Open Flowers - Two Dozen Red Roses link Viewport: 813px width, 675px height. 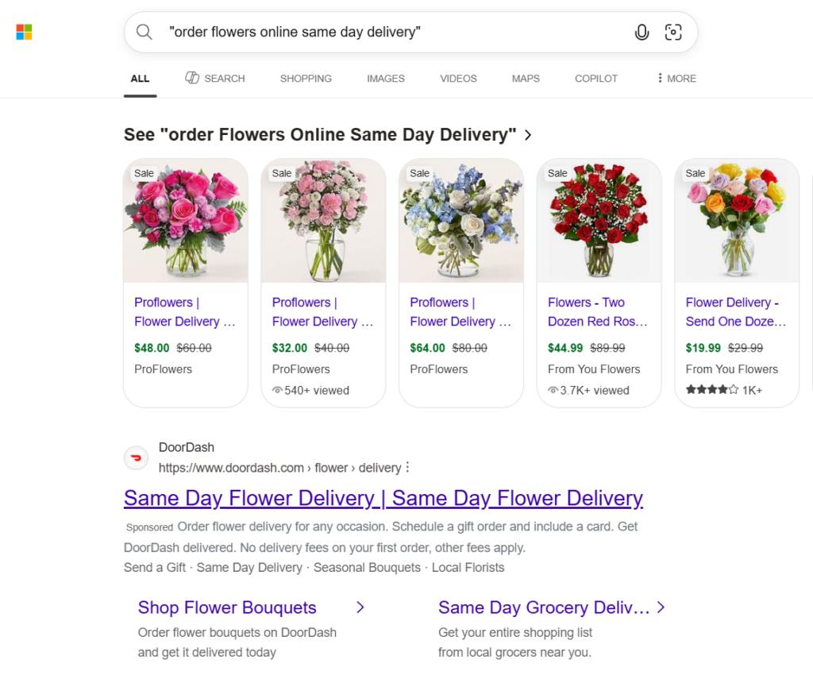pos(598,312)
